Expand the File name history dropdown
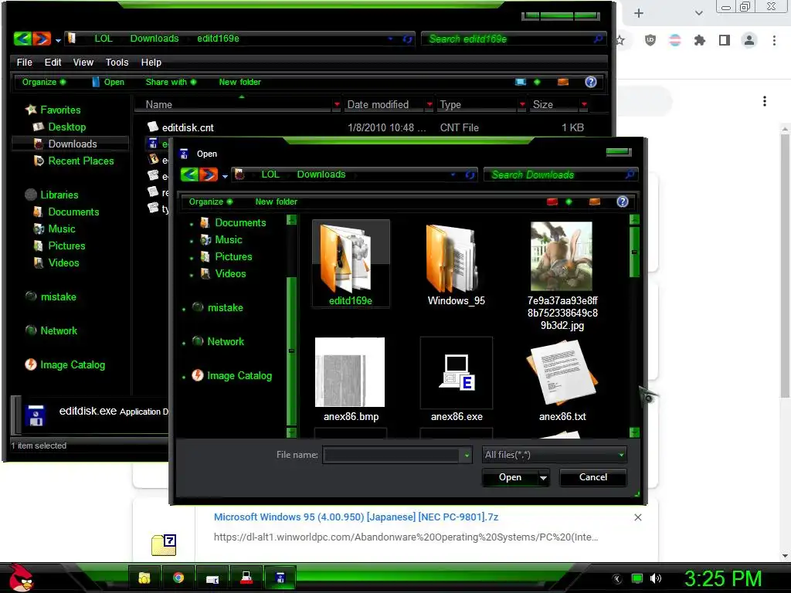The image size is (791, 593). [x=467, y=456]
